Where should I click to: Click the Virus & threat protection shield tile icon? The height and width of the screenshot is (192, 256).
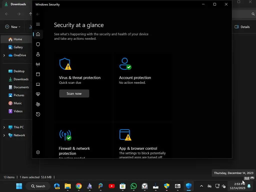coord(65,64)
